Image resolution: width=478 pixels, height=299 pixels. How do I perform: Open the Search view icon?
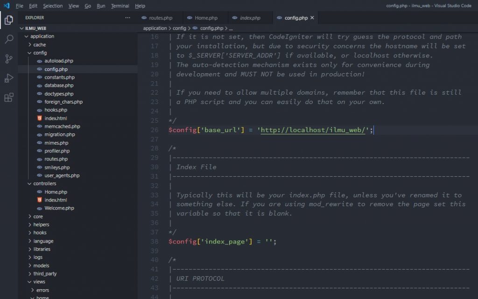pos(8,39)
